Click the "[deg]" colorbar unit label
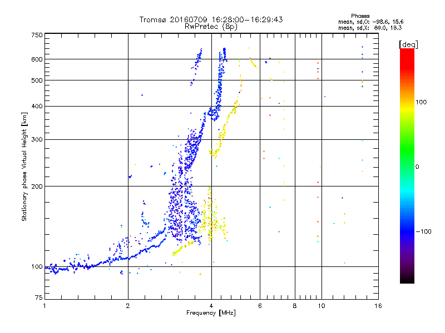This screenshot has width=445, height=333. (x=408, y=44)
